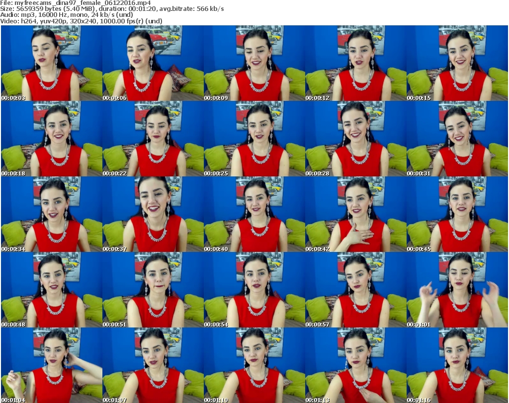Select the frame at 00:00:25
The height and width of the screenshot is (403, 509).
point(254,139)
